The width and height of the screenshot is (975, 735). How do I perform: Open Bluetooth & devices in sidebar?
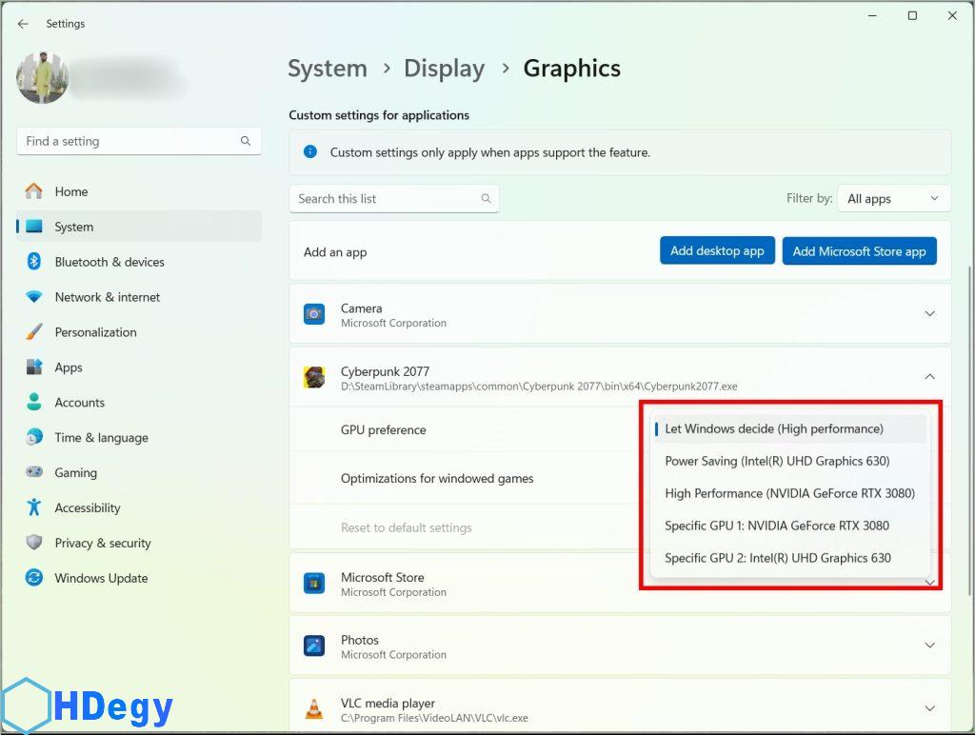pos(109,262)
